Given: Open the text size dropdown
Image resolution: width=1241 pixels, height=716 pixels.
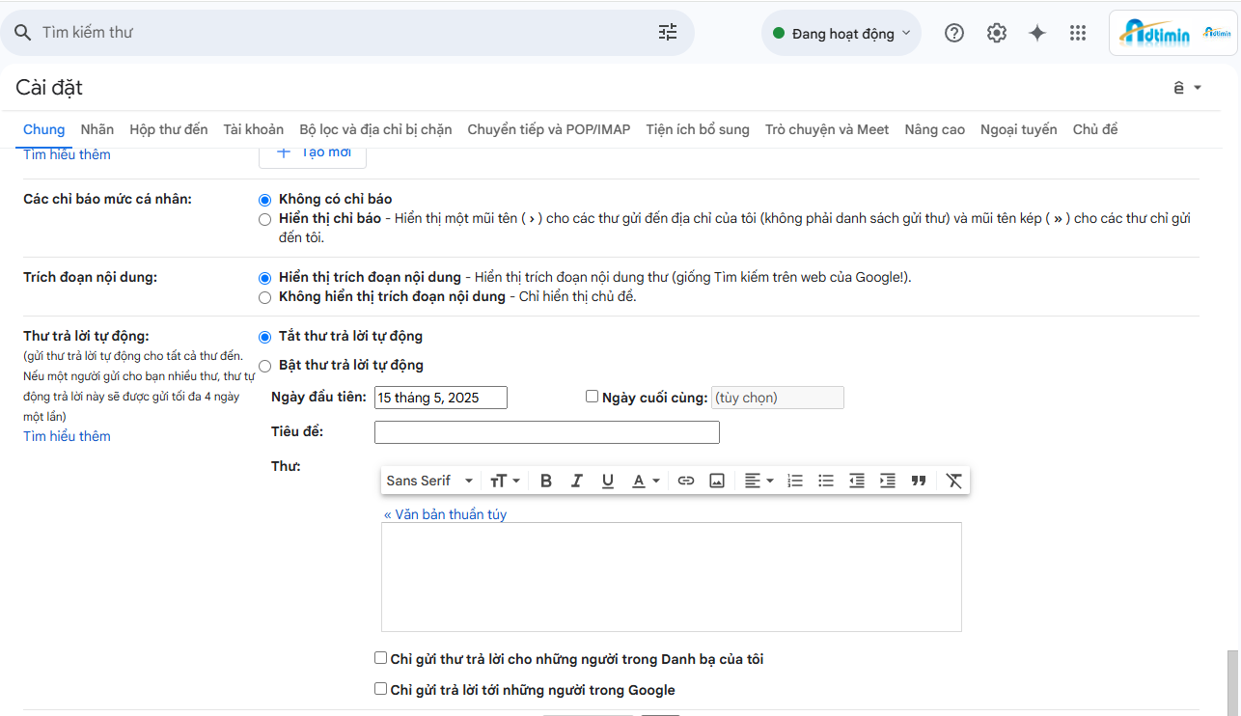Looking at the screenshot, I should point(505,481).
